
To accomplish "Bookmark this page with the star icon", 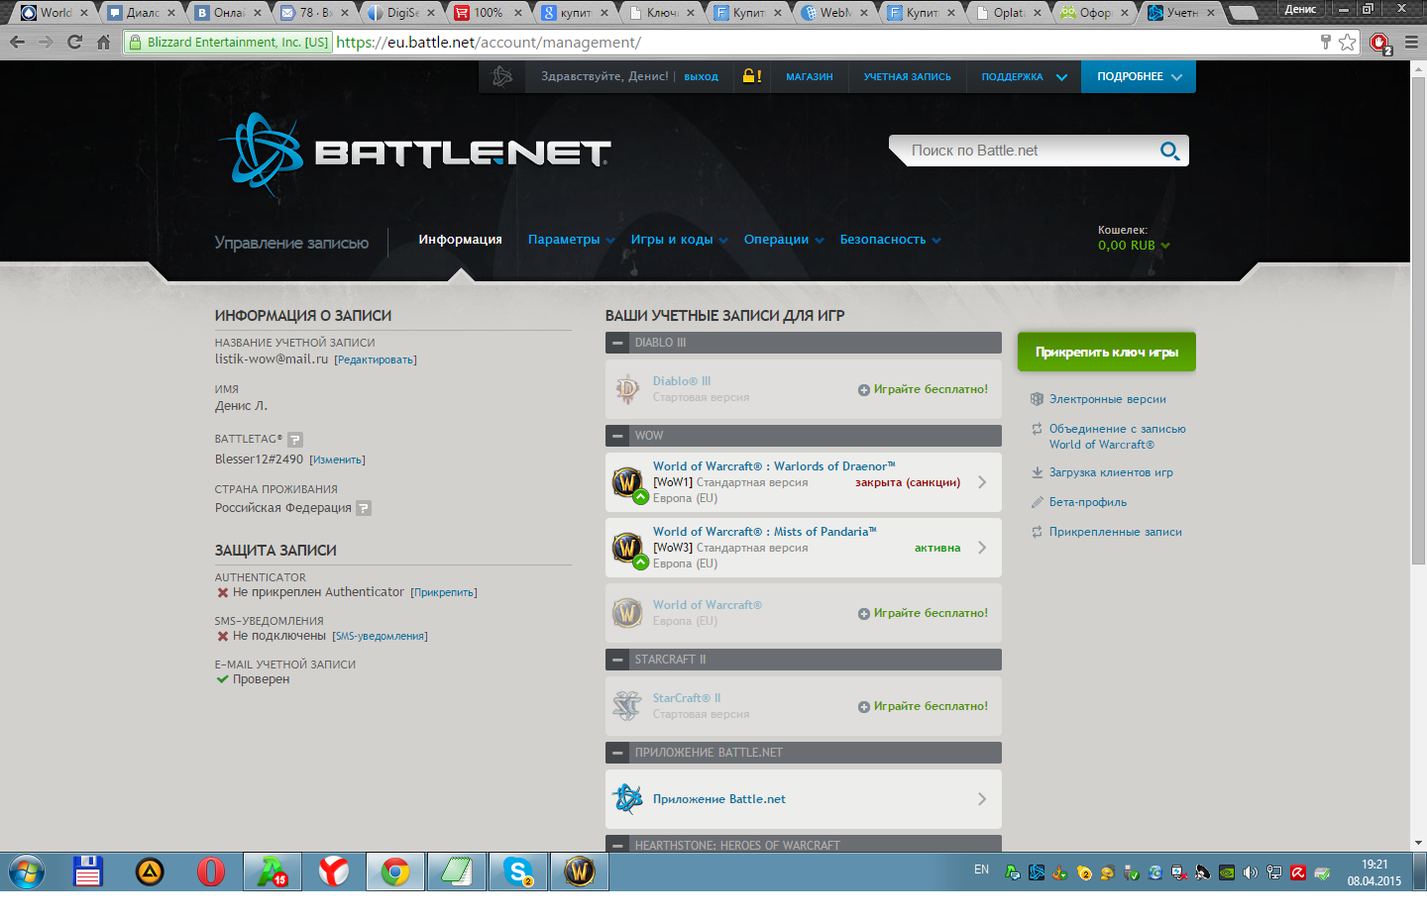I will pos(1347,43).
